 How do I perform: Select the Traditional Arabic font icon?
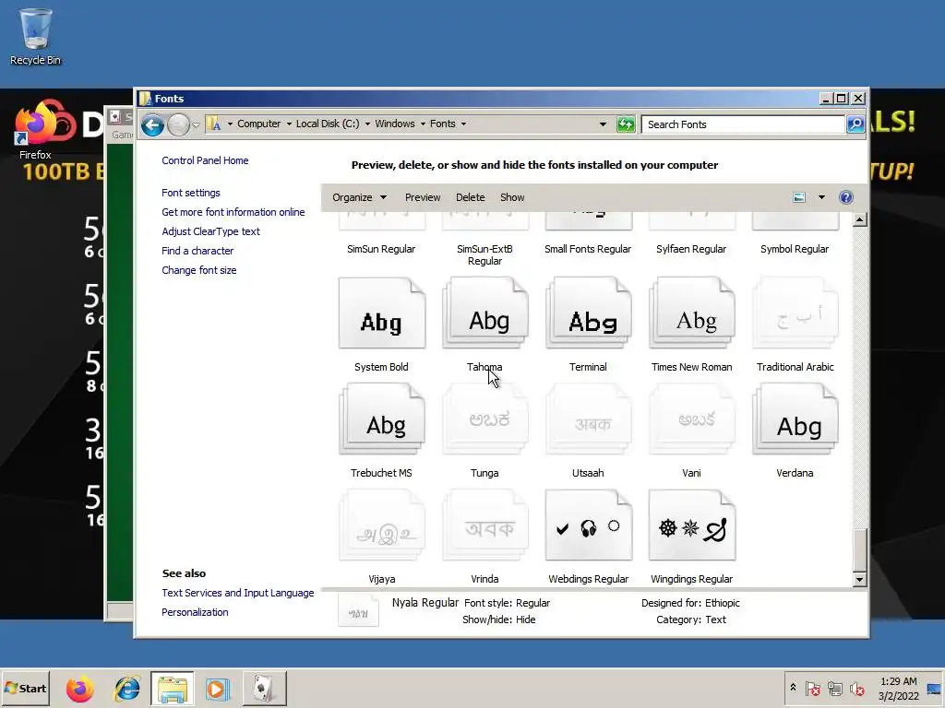click(795, 313)
